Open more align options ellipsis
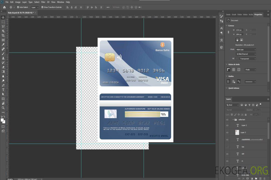This screenshot has height=180, width=271. 108,7
